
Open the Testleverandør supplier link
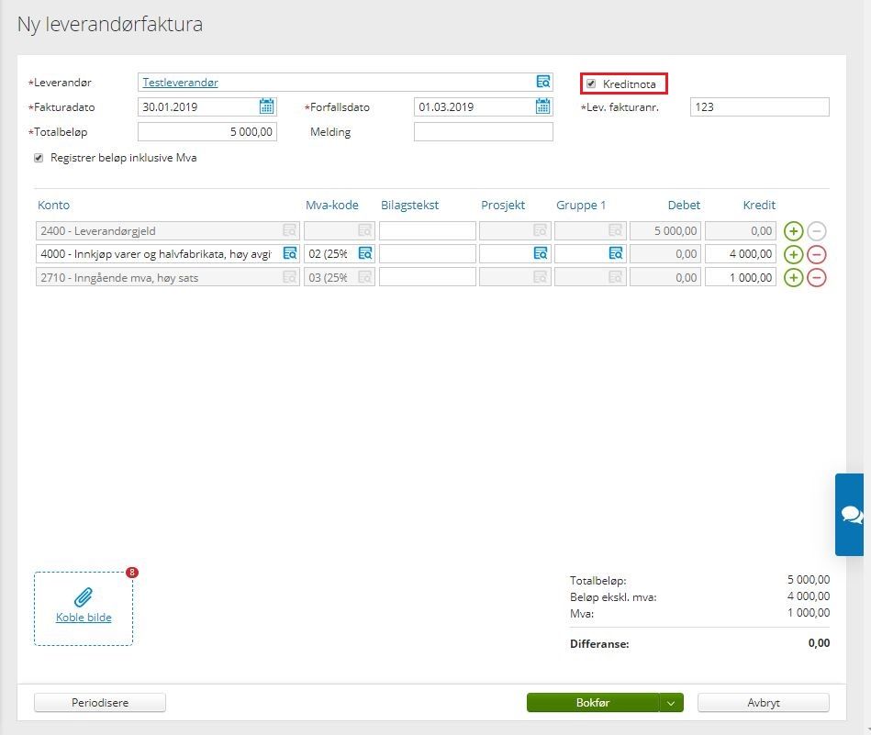click(x=180, y=83)
